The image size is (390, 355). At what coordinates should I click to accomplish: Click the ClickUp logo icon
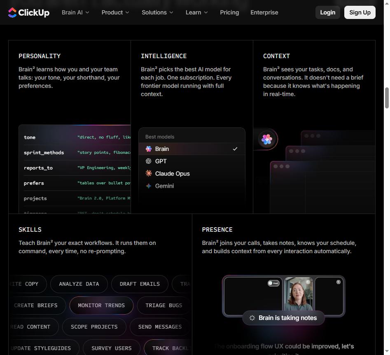click(12, 12)
